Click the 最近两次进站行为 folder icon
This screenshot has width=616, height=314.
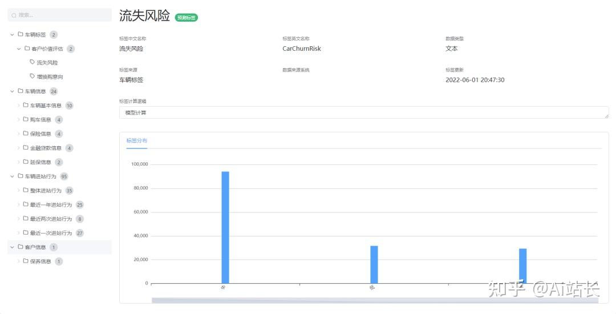tap(26, 219)
